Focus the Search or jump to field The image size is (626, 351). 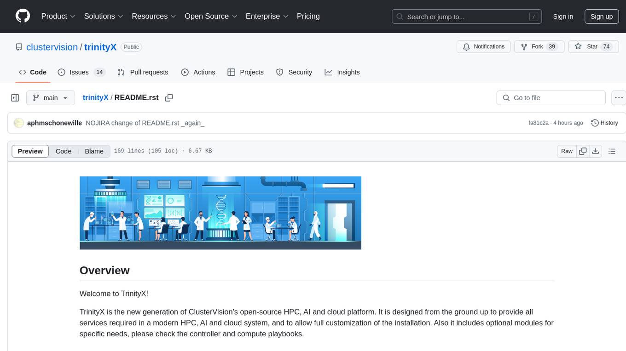pyautogui.click(x=467, y=17)
